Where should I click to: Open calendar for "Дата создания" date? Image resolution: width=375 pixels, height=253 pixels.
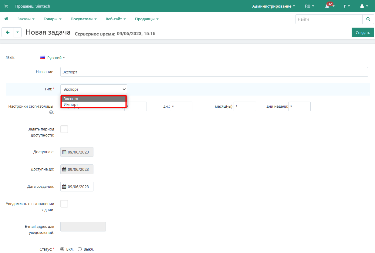(64, 187)
